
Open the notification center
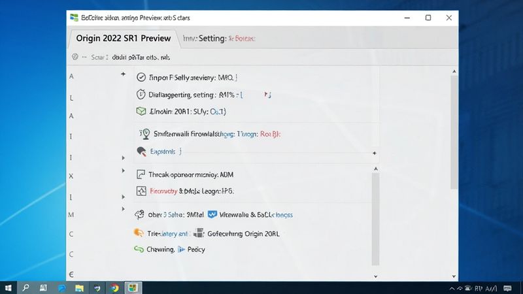coord(508,288)
